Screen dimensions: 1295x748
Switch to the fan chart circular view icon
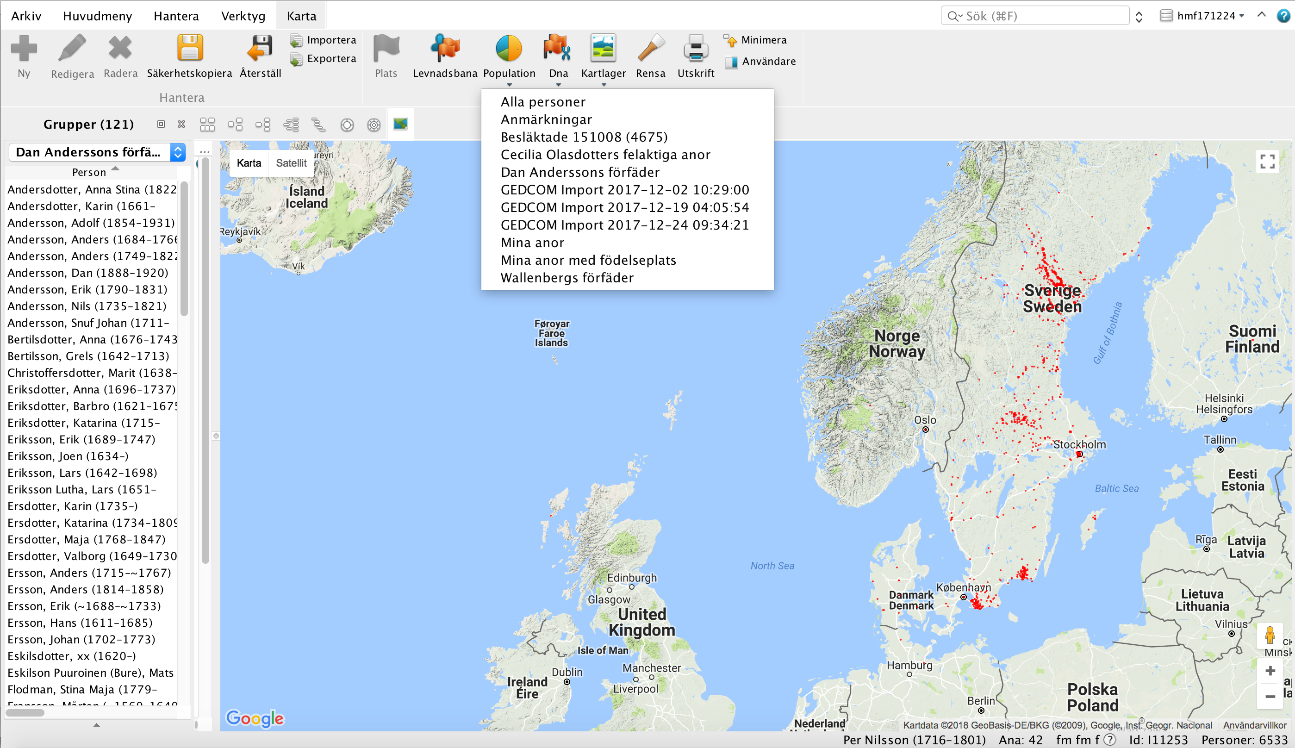347,125
